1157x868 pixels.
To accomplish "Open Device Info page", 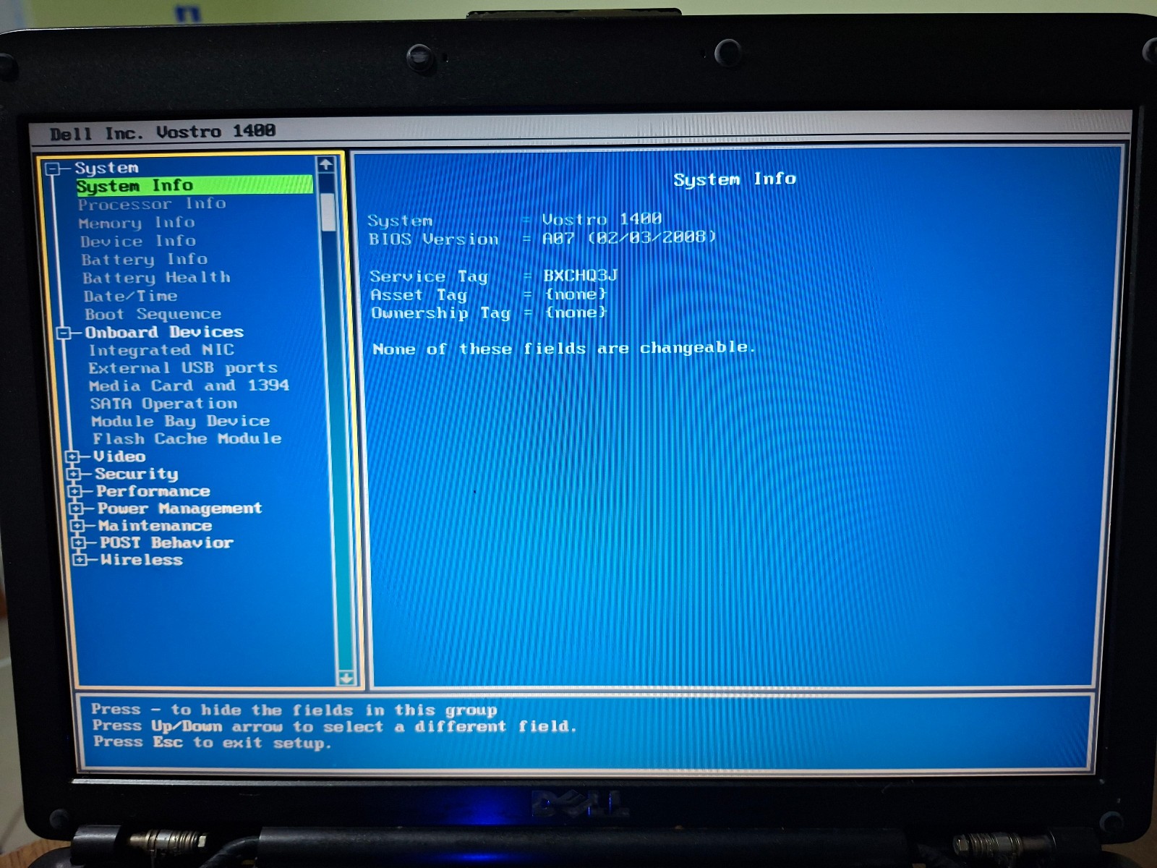I will point(138,241).
